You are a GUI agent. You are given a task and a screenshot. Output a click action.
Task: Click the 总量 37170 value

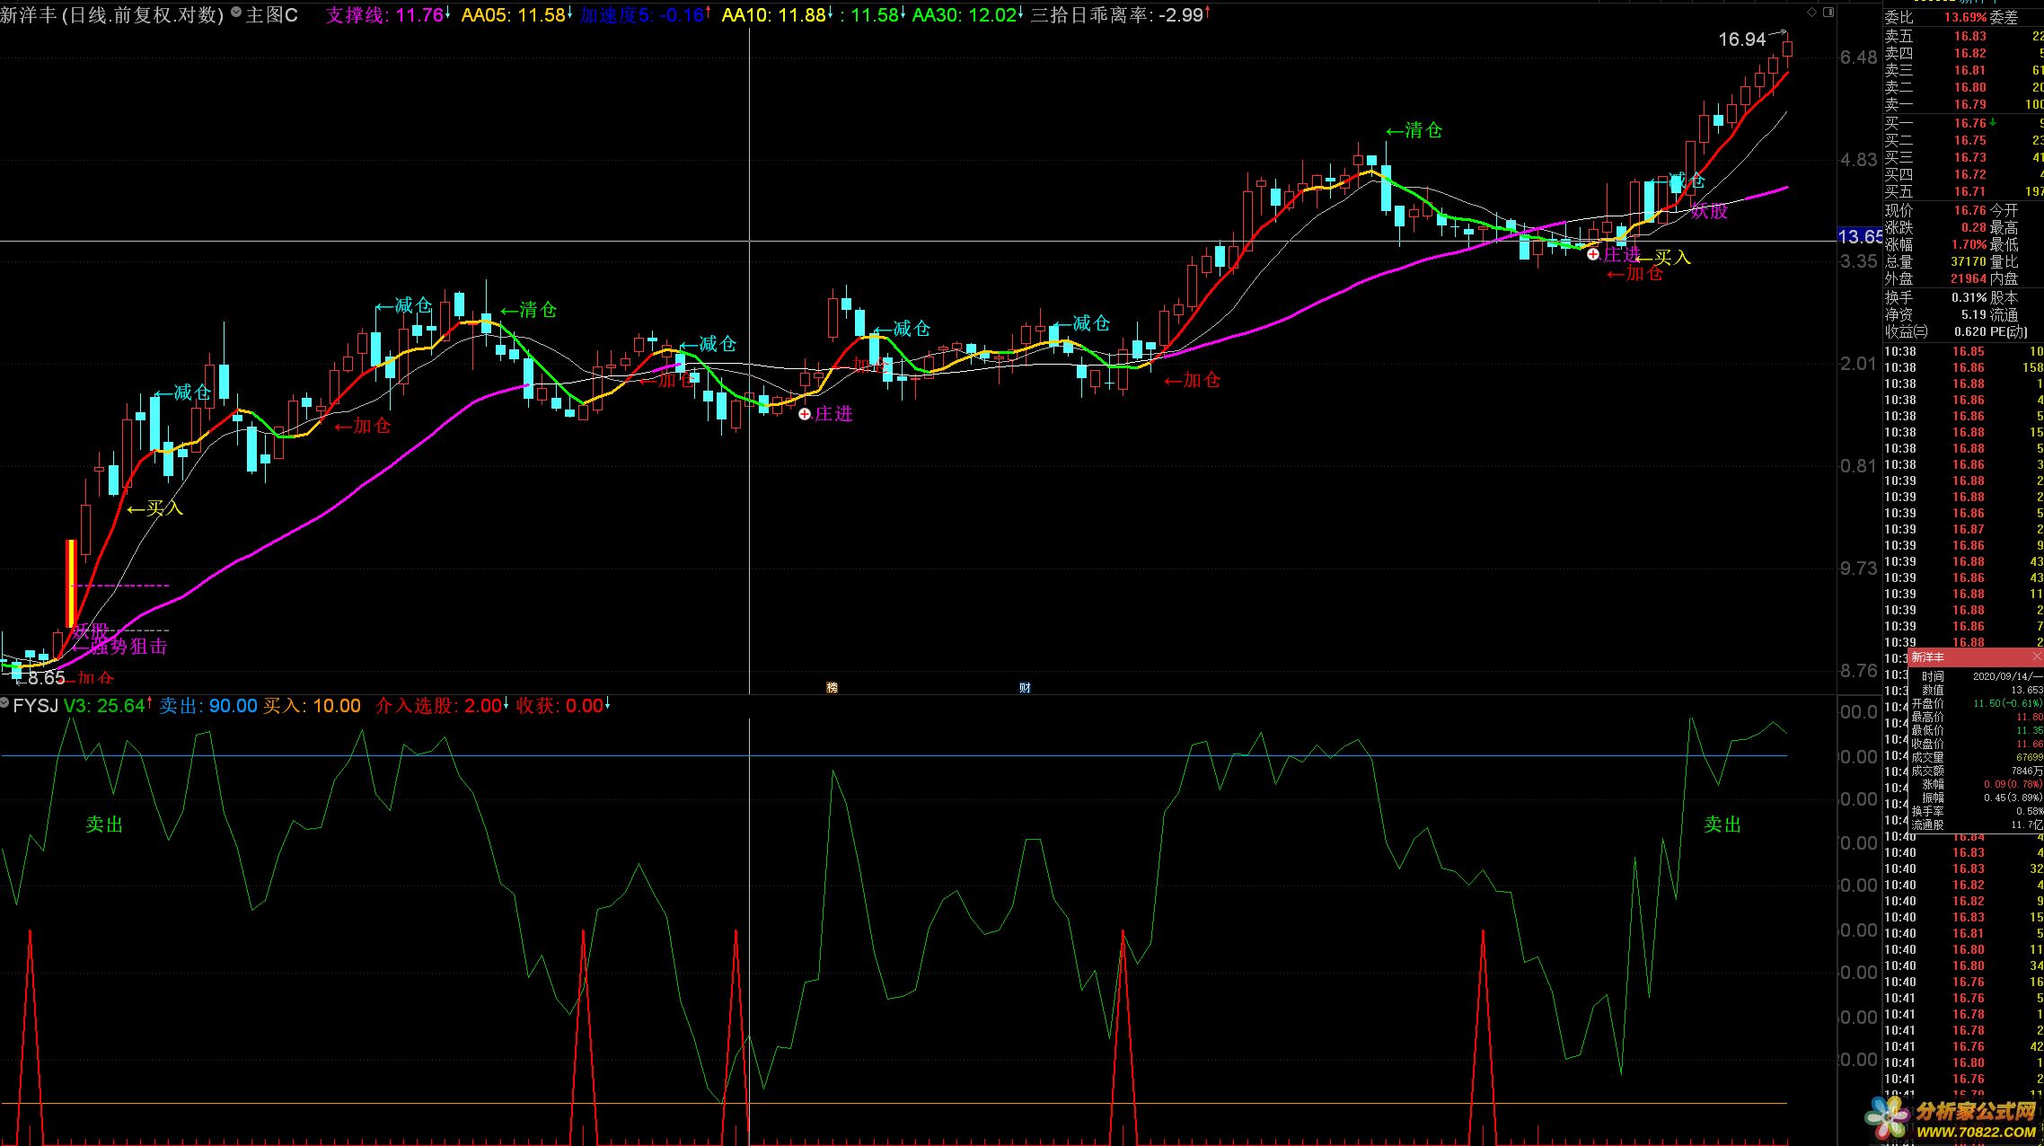[x=1968, y=261]
